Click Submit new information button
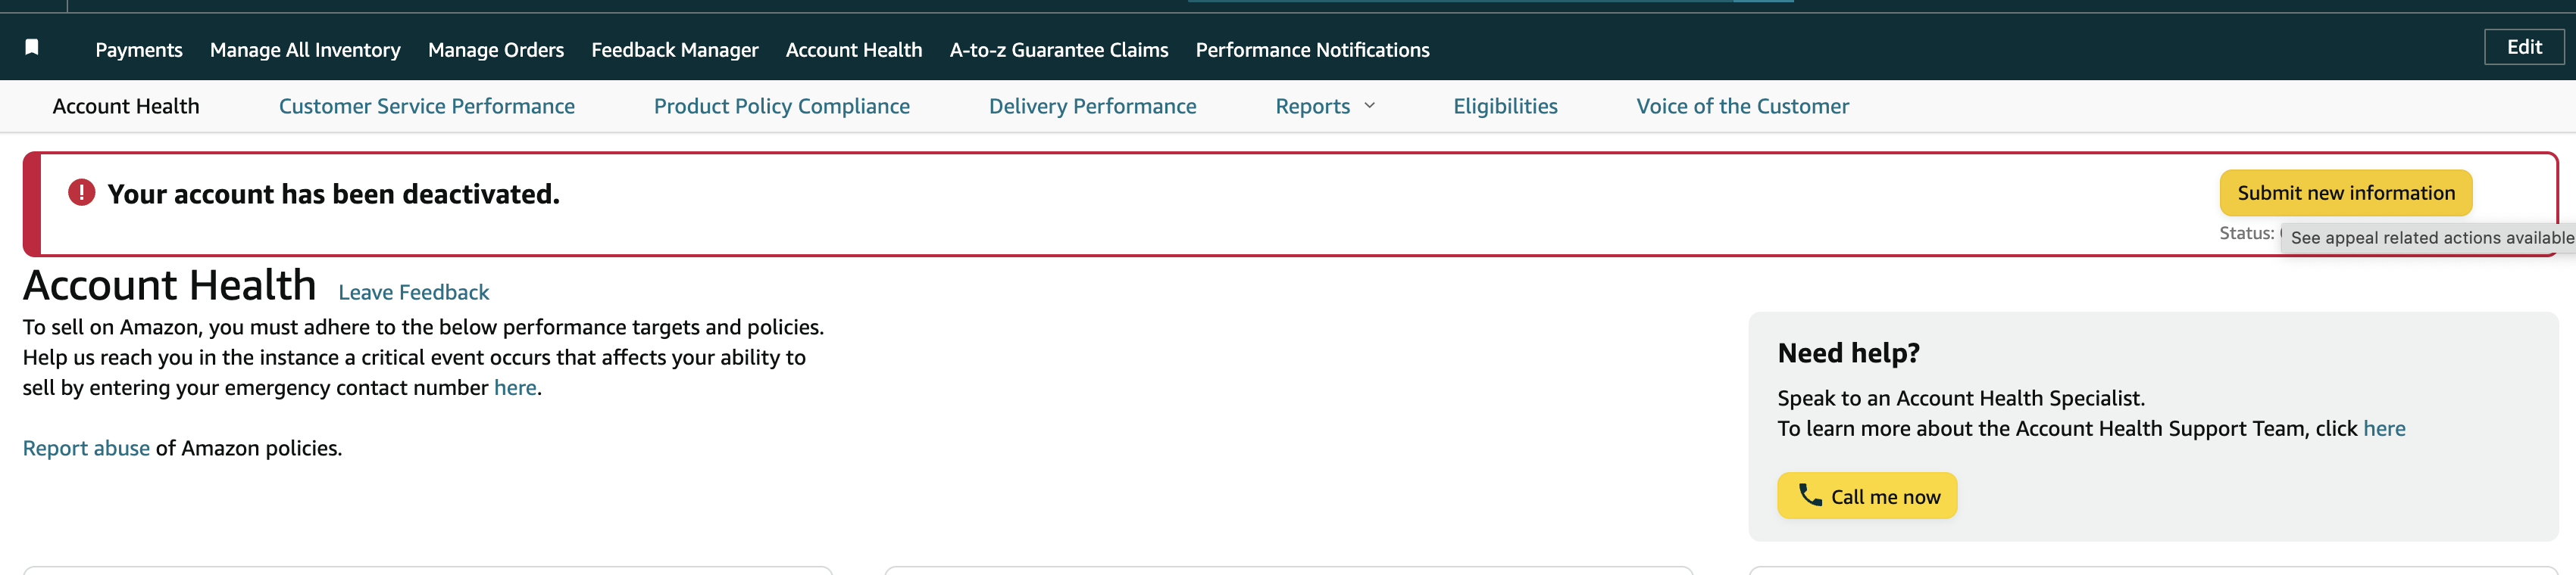2576x575 pixels. pos(2346,193)
